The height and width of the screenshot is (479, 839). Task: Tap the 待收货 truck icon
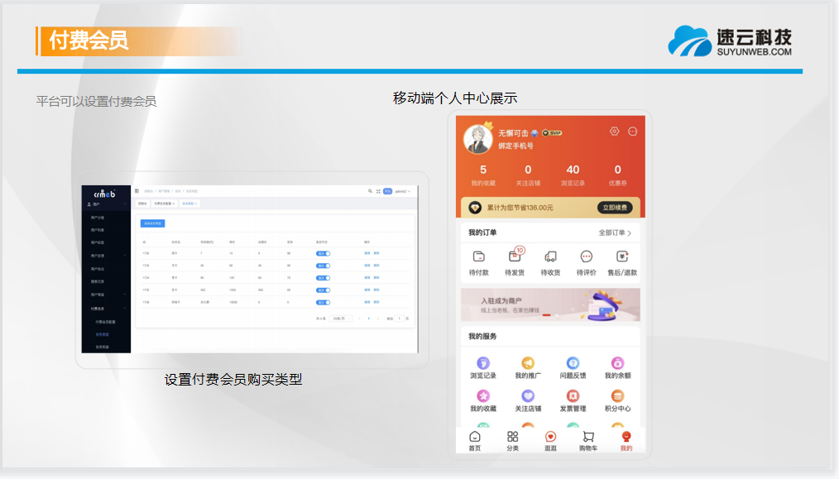(550, 256)
